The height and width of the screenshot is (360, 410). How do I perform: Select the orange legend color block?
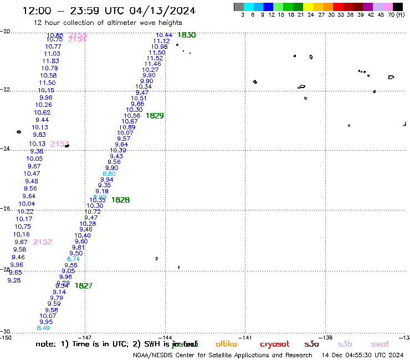pyautogui.click(x=327, y=7)
